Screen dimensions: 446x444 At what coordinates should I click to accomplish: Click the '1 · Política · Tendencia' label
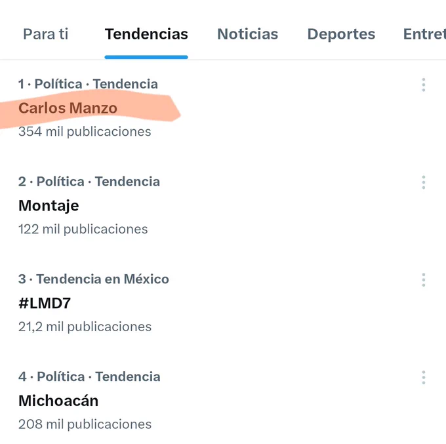pos(88,84)
